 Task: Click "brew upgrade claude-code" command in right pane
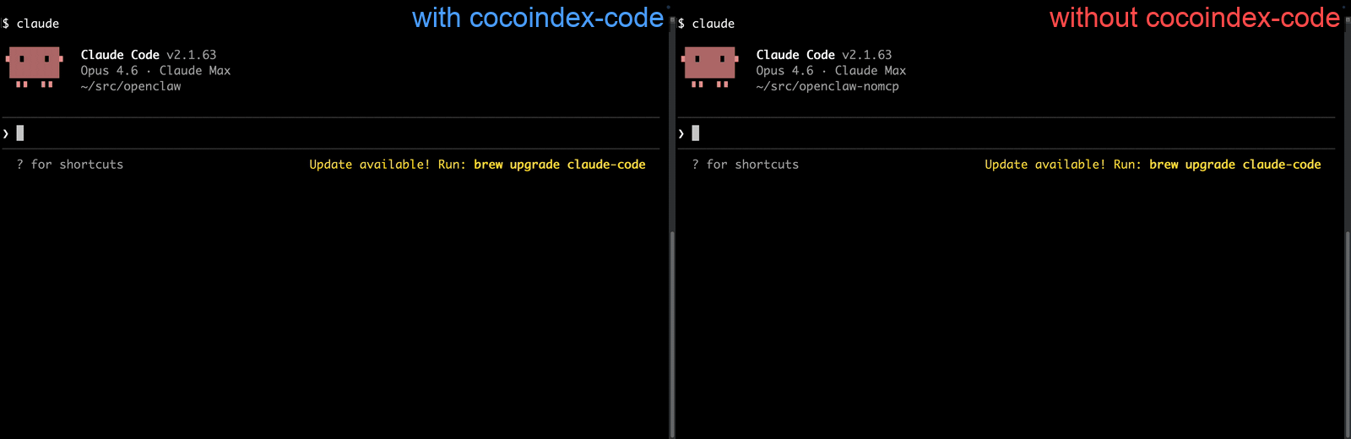point(1234,165)
